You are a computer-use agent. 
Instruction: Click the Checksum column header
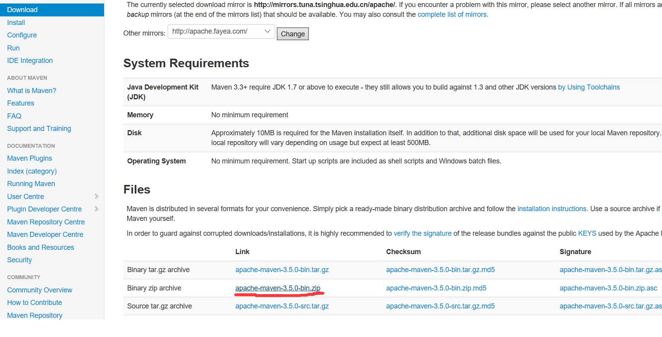403,252
